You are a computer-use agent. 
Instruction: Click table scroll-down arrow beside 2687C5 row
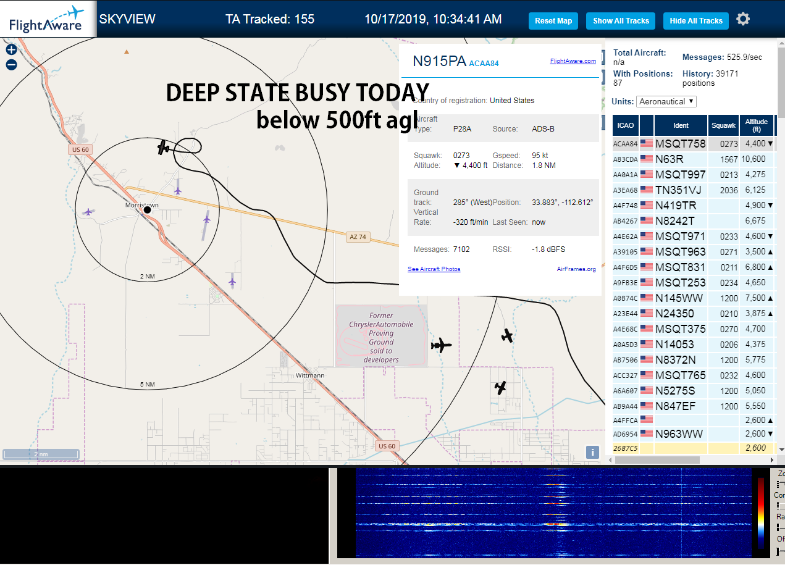[x=781, y=449]
